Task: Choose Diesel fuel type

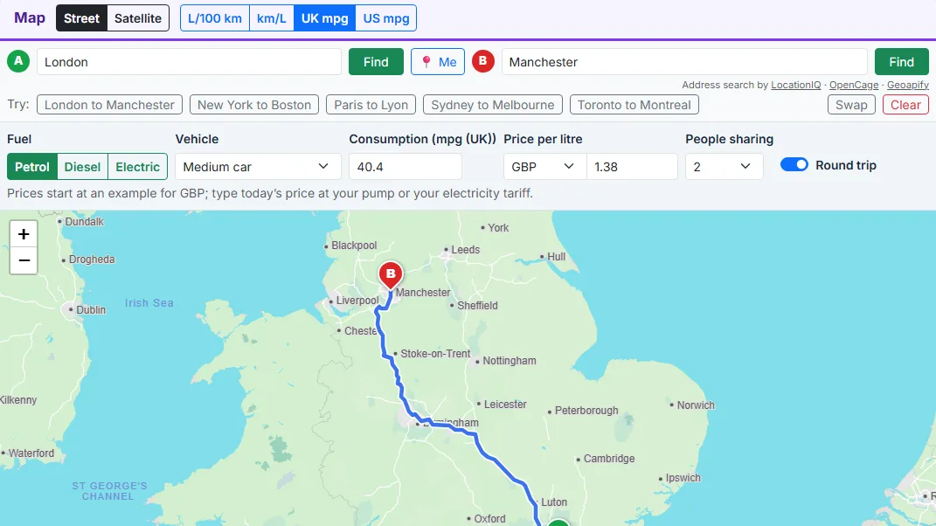Action: (x=82, y=167)
